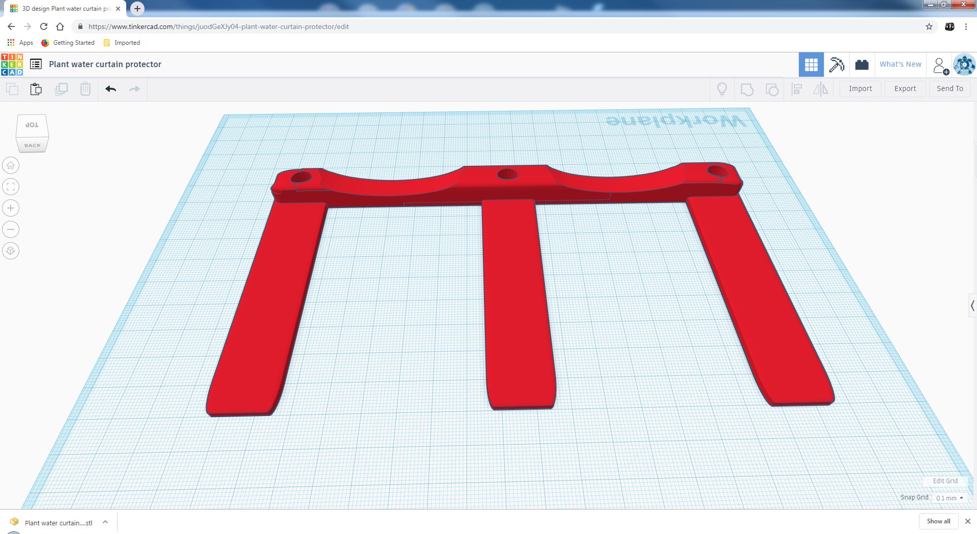
Task: Click the Paste icon
Action: coord(36,89)
